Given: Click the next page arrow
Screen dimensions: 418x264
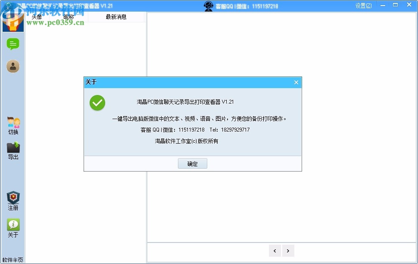Looking at the screenshot, I should [x=288, y=251].
